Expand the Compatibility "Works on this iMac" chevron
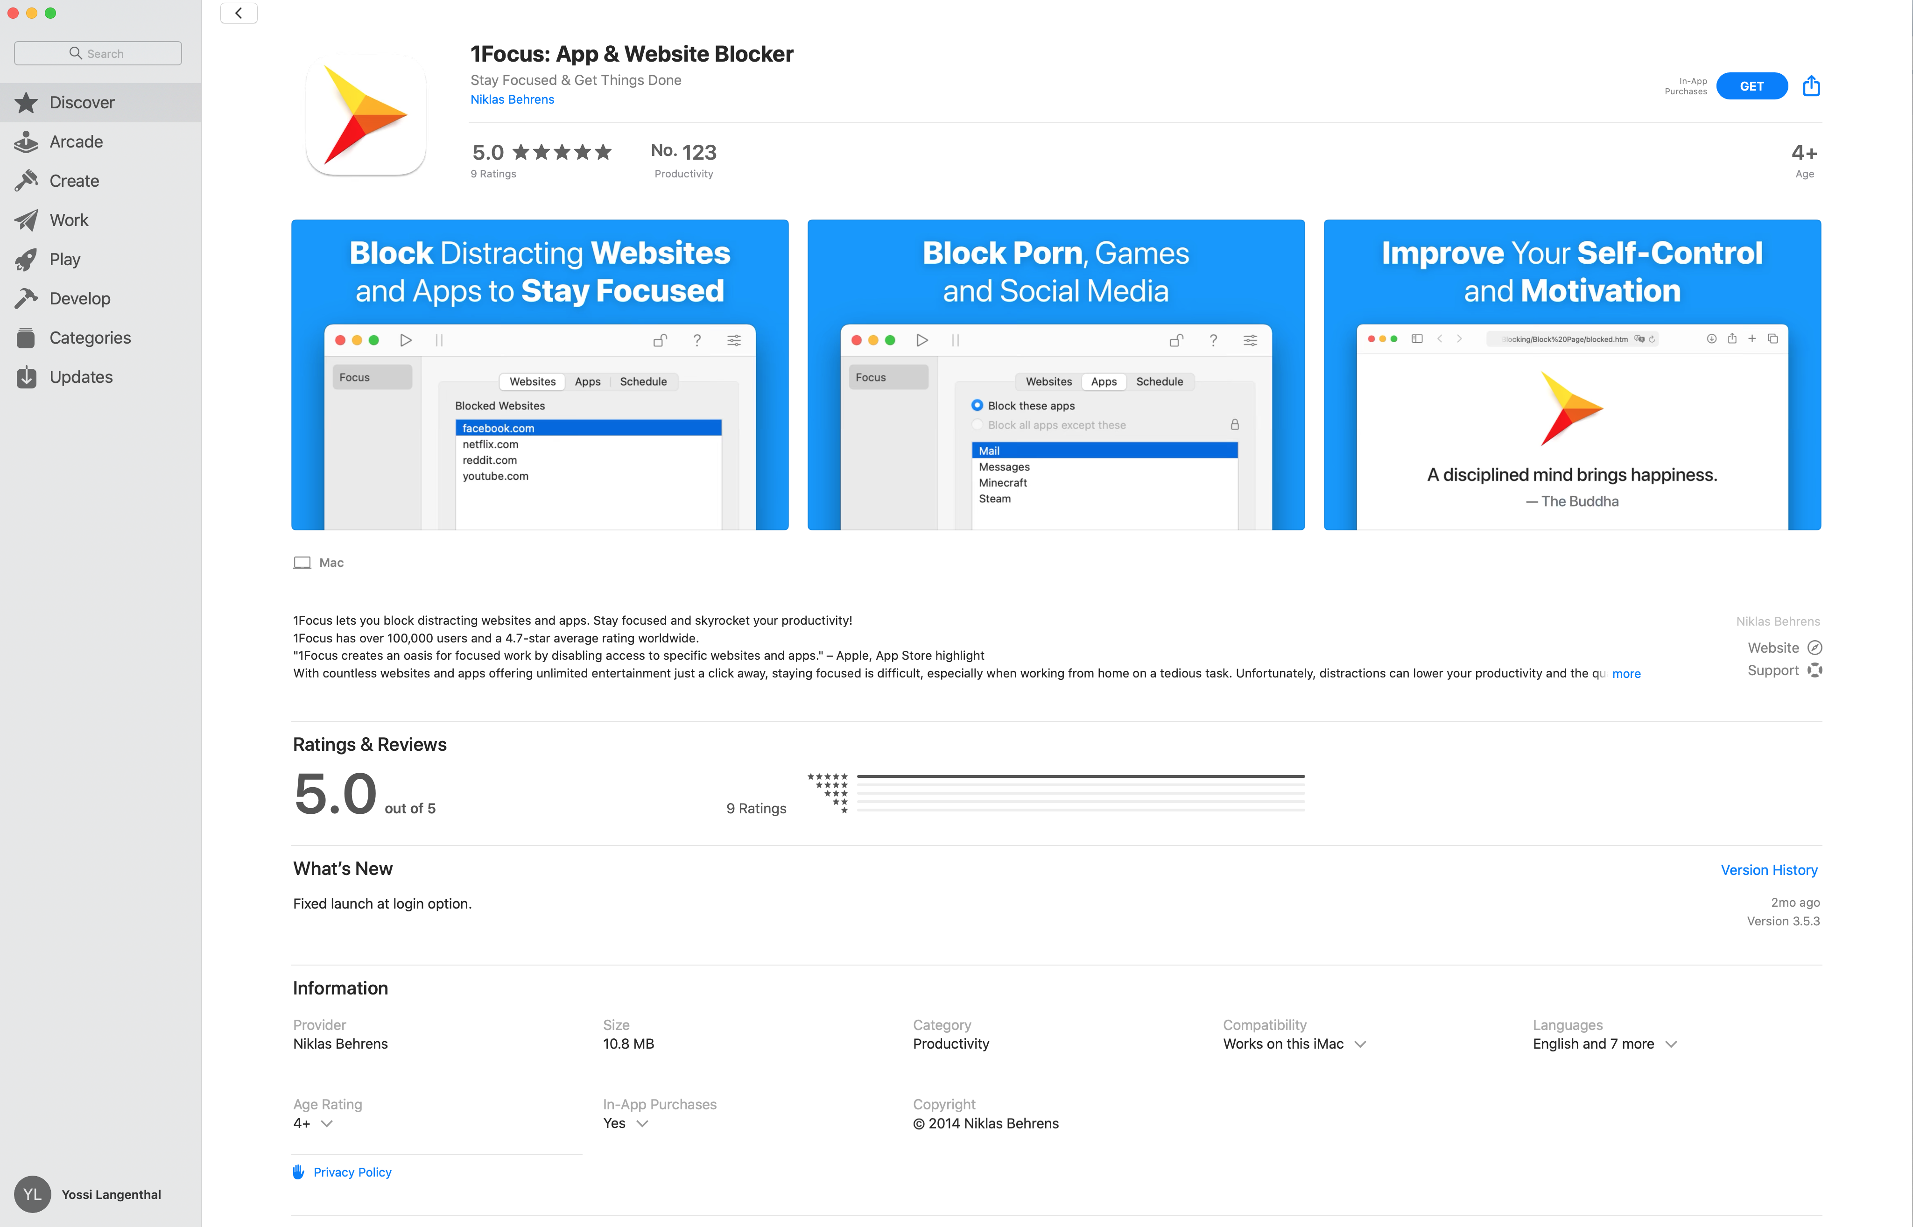This screenshot has width=1913, height=1227. 1360,1044
